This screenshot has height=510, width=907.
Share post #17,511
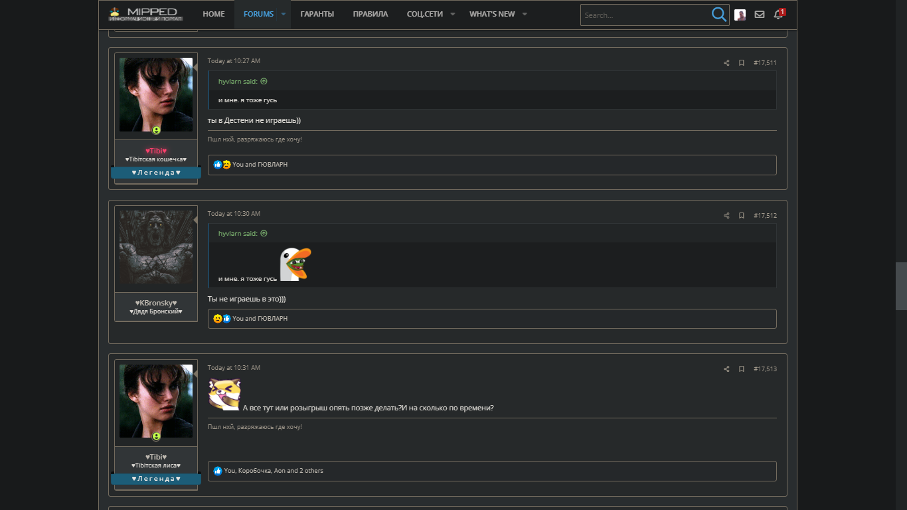pos(726,63)
